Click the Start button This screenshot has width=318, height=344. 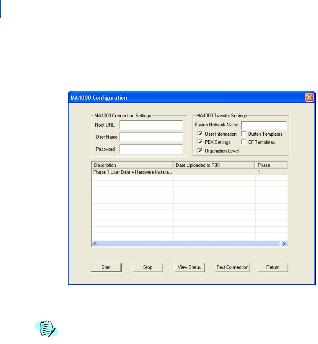106,267
